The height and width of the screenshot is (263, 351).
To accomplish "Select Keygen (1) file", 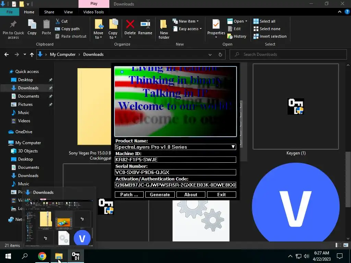I will 296,110.
